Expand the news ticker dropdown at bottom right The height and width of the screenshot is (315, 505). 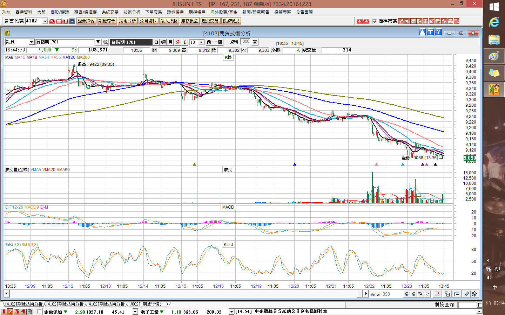[x=480, y=311]
